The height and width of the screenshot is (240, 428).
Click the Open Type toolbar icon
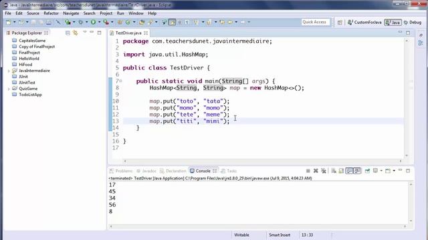(142, 22)
